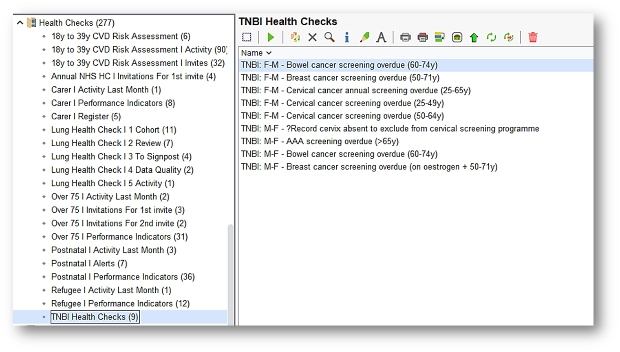620x352 pixels.
Task: Open Lung Health Check | 1 Cohort
Action: [114, 130]
